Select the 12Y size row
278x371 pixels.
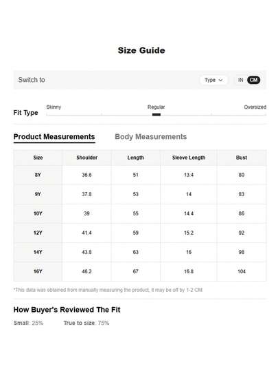140,233
